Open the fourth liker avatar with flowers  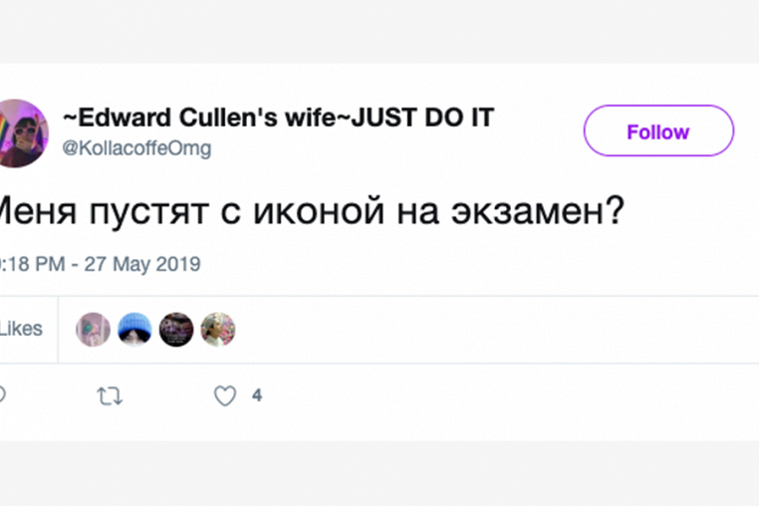pos(217,329)
